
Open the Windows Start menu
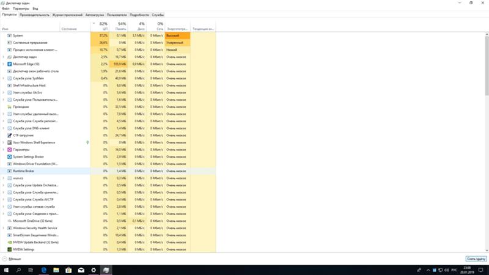[x=6, y=270]
